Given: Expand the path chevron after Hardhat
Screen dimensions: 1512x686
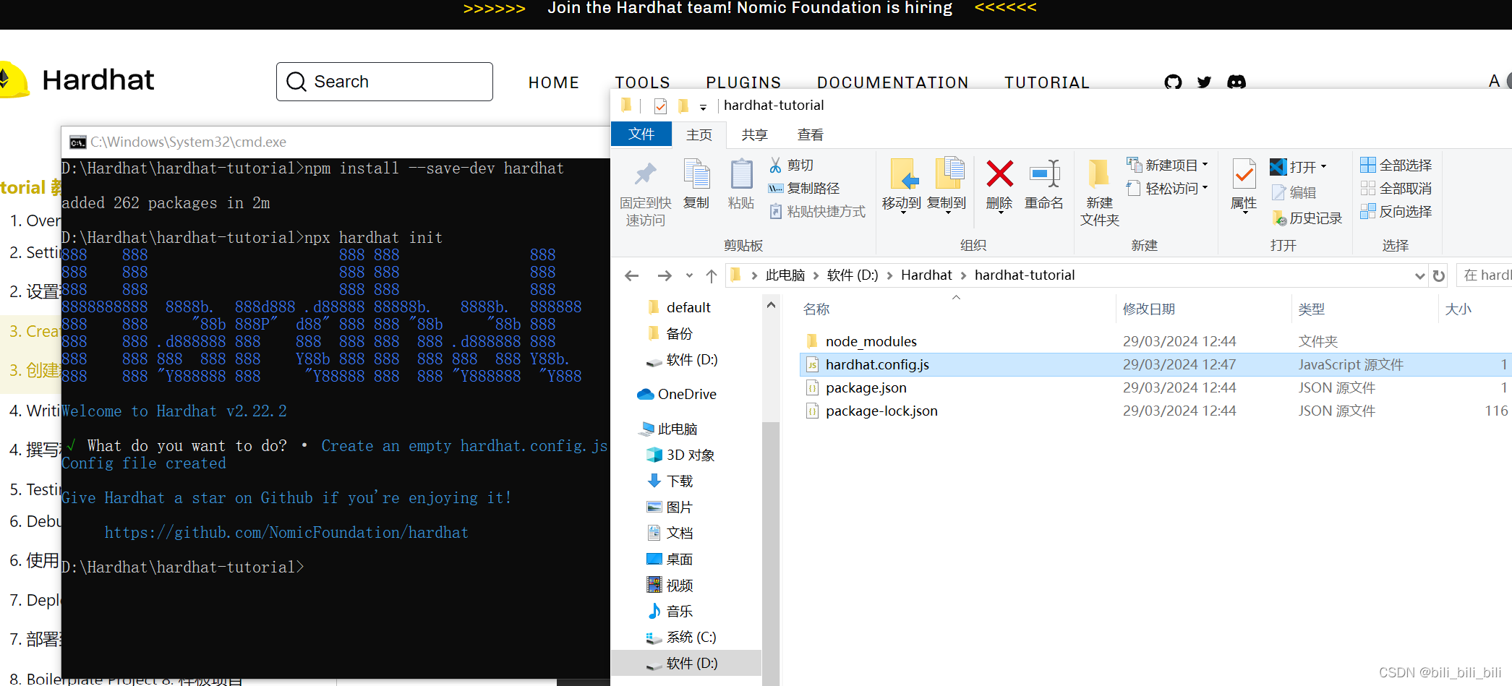Looking at the screenshot, I should (963, 275).
